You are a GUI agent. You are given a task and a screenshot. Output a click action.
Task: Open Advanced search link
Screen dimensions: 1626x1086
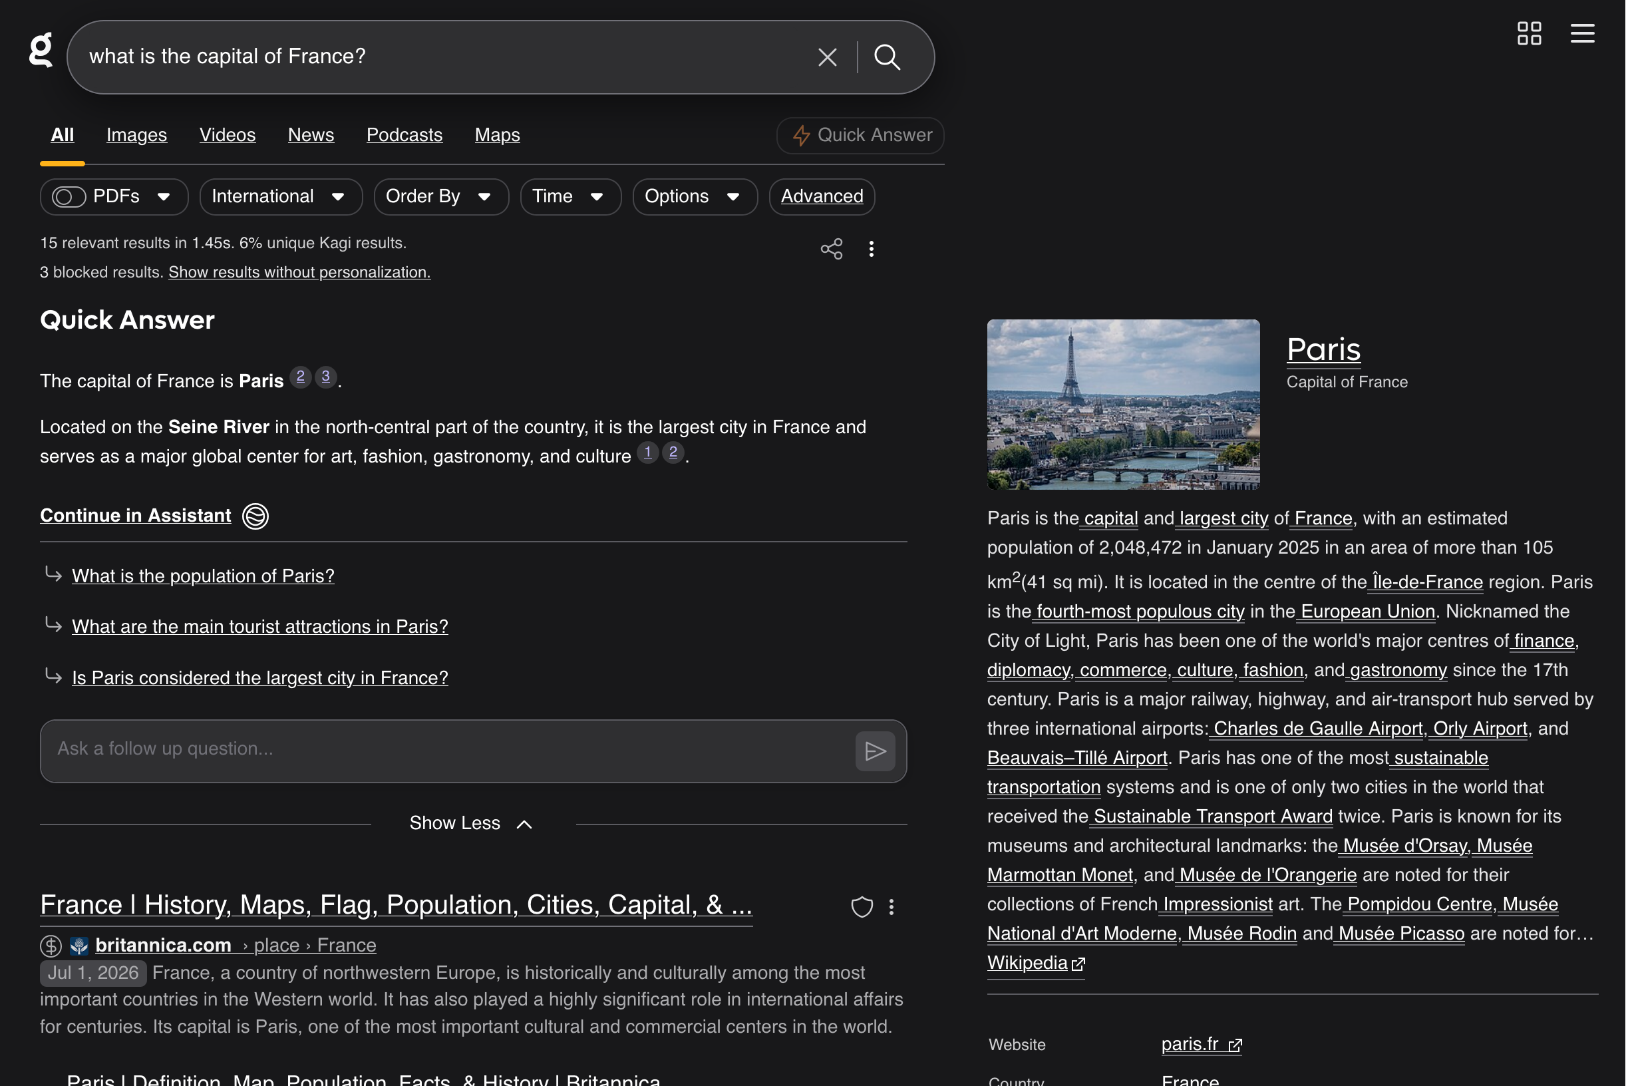click(822, 197)
